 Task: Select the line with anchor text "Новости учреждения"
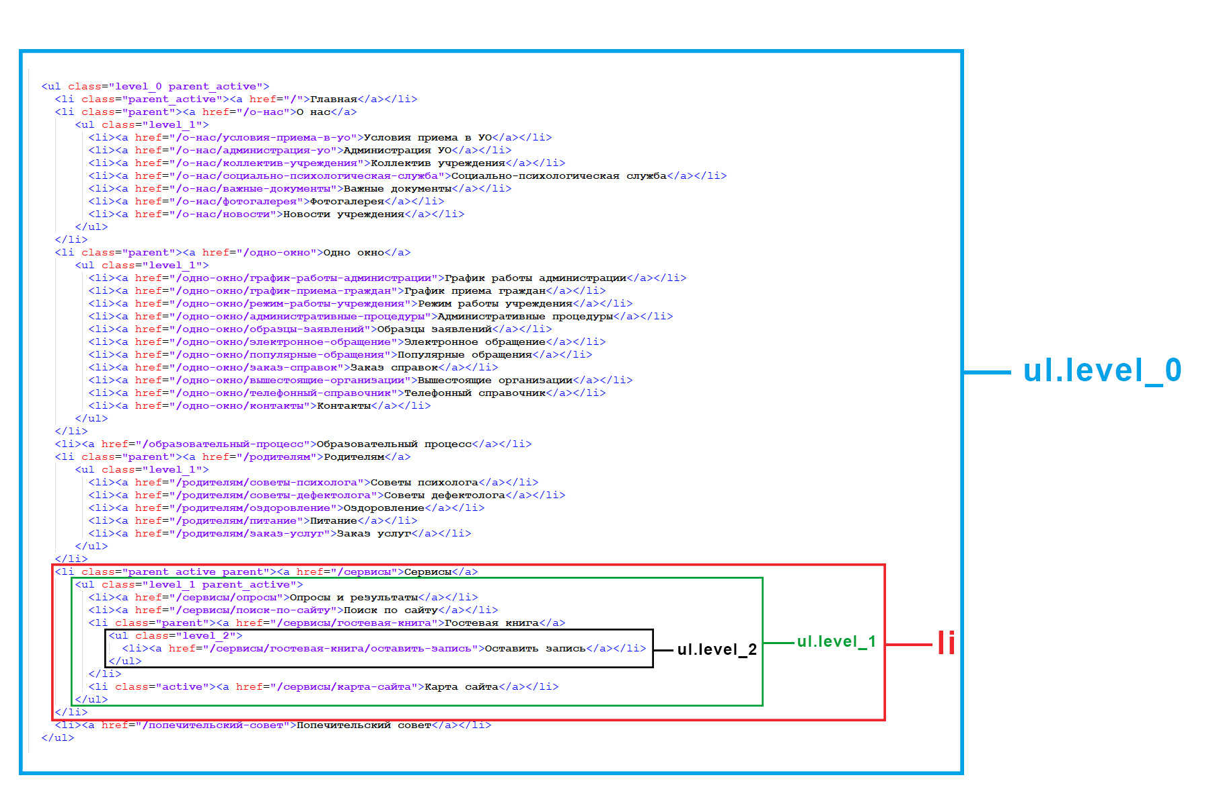pos(277,214)
